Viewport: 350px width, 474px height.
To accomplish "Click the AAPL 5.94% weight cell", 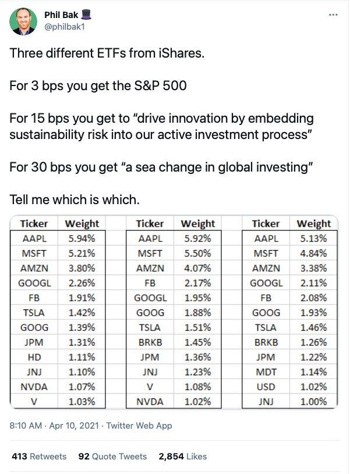I will pyautogui.click(x=82, y=238).
